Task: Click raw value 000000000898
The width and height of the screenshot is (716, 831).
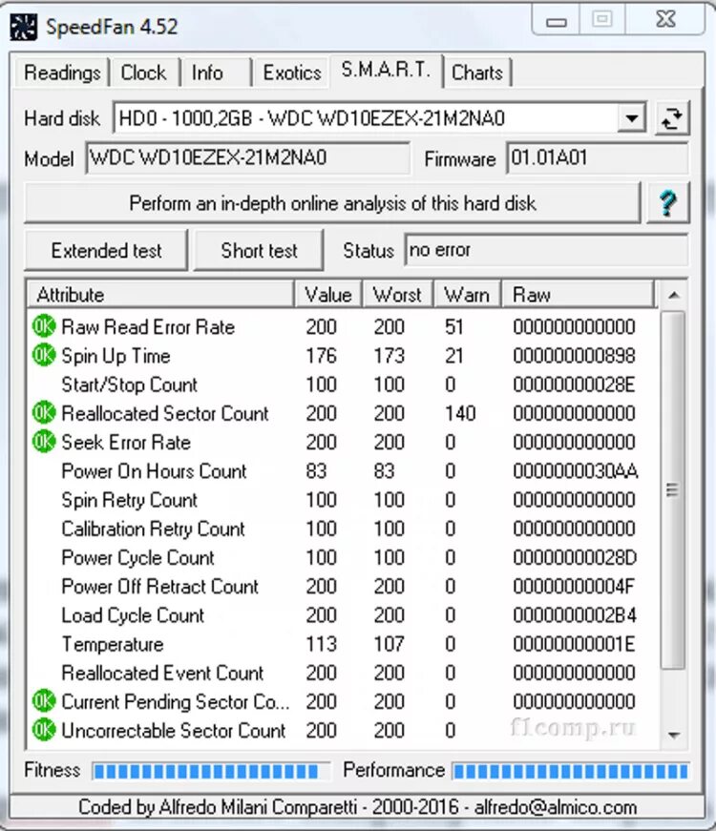Action: click(574, 356)
